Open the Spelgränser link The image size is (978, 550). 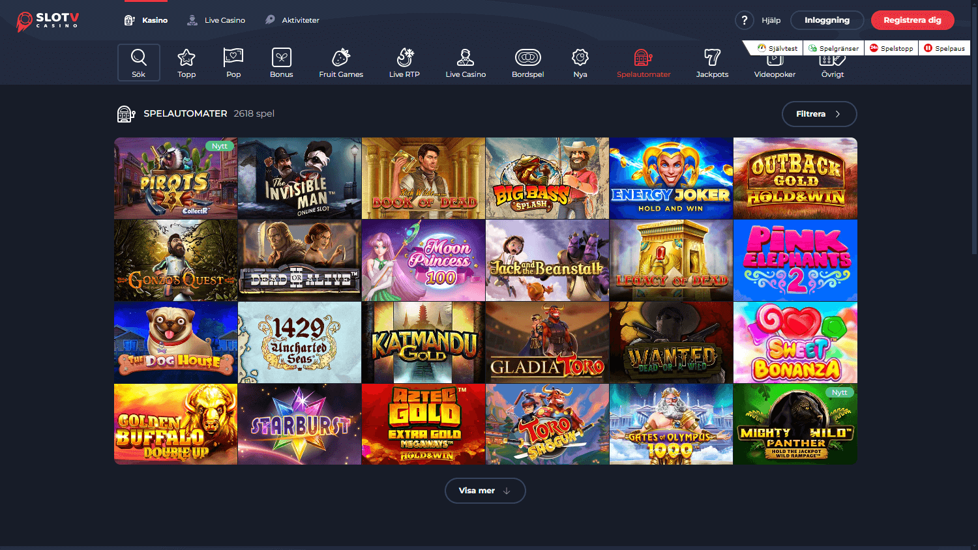point(834,48)
